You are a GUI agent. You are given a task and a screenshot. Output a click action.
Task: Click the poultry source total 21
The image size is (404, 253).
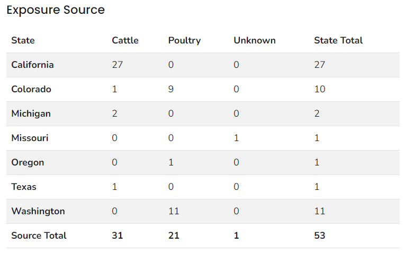coord(174,235)
